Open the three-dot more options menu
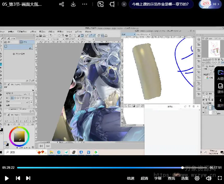This screenshot has width=224, height=184. coord(85,4)
